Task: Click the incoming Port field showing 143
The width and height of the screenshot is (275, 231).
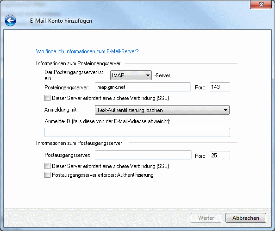Action: tap(220, 87)
